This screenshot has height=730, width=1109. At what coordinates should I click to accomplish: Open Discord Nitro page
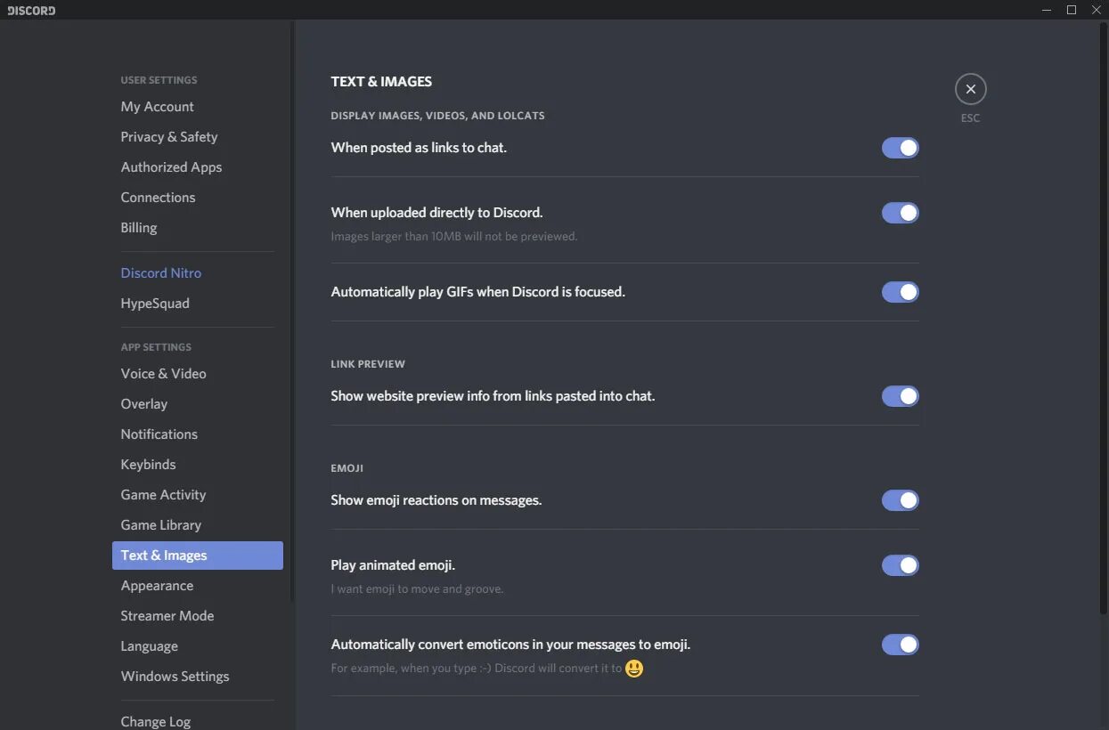[161, 273]
